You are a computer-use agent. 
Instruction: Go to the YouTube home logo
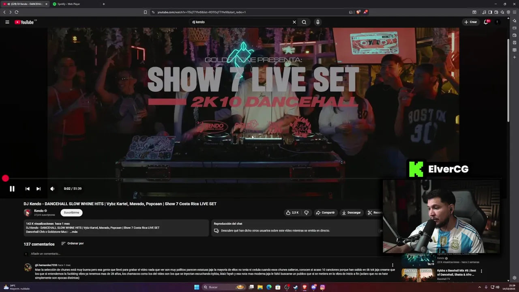click(24, 22)
